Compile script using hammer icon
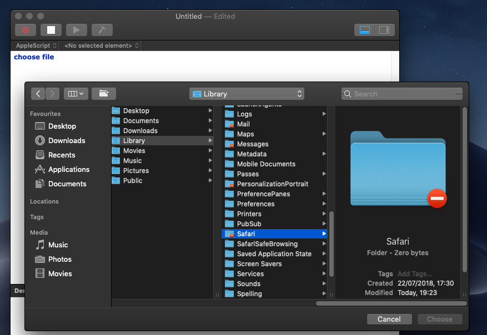The height and width of the screenshot is (335, 487). (102, 30)
